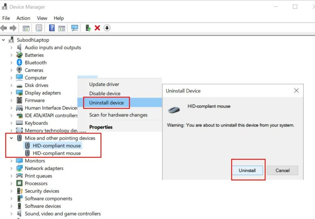Select the second HID-compliant mouse entry

coord(57,153)
